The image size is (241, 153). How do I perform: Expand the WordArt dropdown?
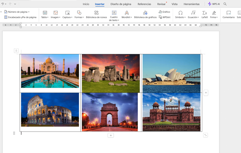tap(126, 17)
